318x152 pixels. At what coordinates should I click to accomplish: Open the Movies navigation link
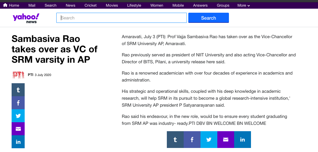[112, 5]
